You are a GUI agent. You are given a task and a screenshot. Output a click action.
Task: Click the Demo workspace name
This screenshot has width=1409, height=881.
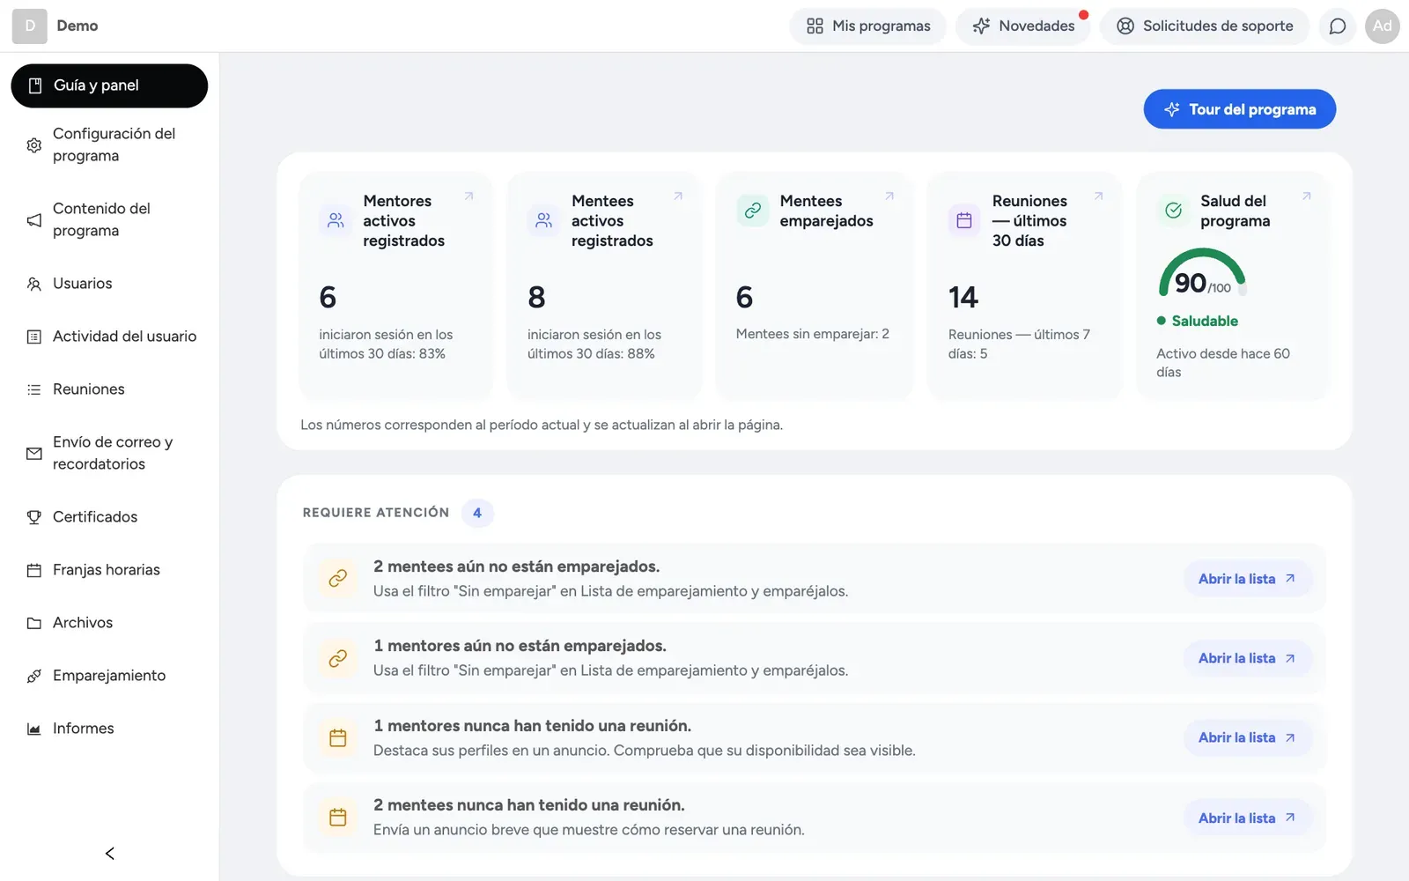[77, 26]
